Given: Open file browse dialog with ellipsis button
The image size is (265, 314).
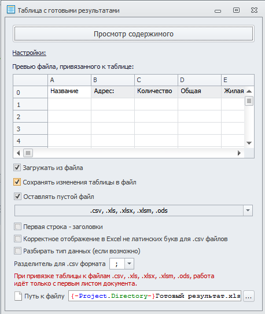Looking at the screenshot, I should point(249,296).
